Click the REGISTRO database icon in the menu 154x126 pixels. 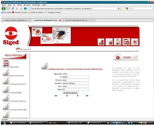[6, 64]
